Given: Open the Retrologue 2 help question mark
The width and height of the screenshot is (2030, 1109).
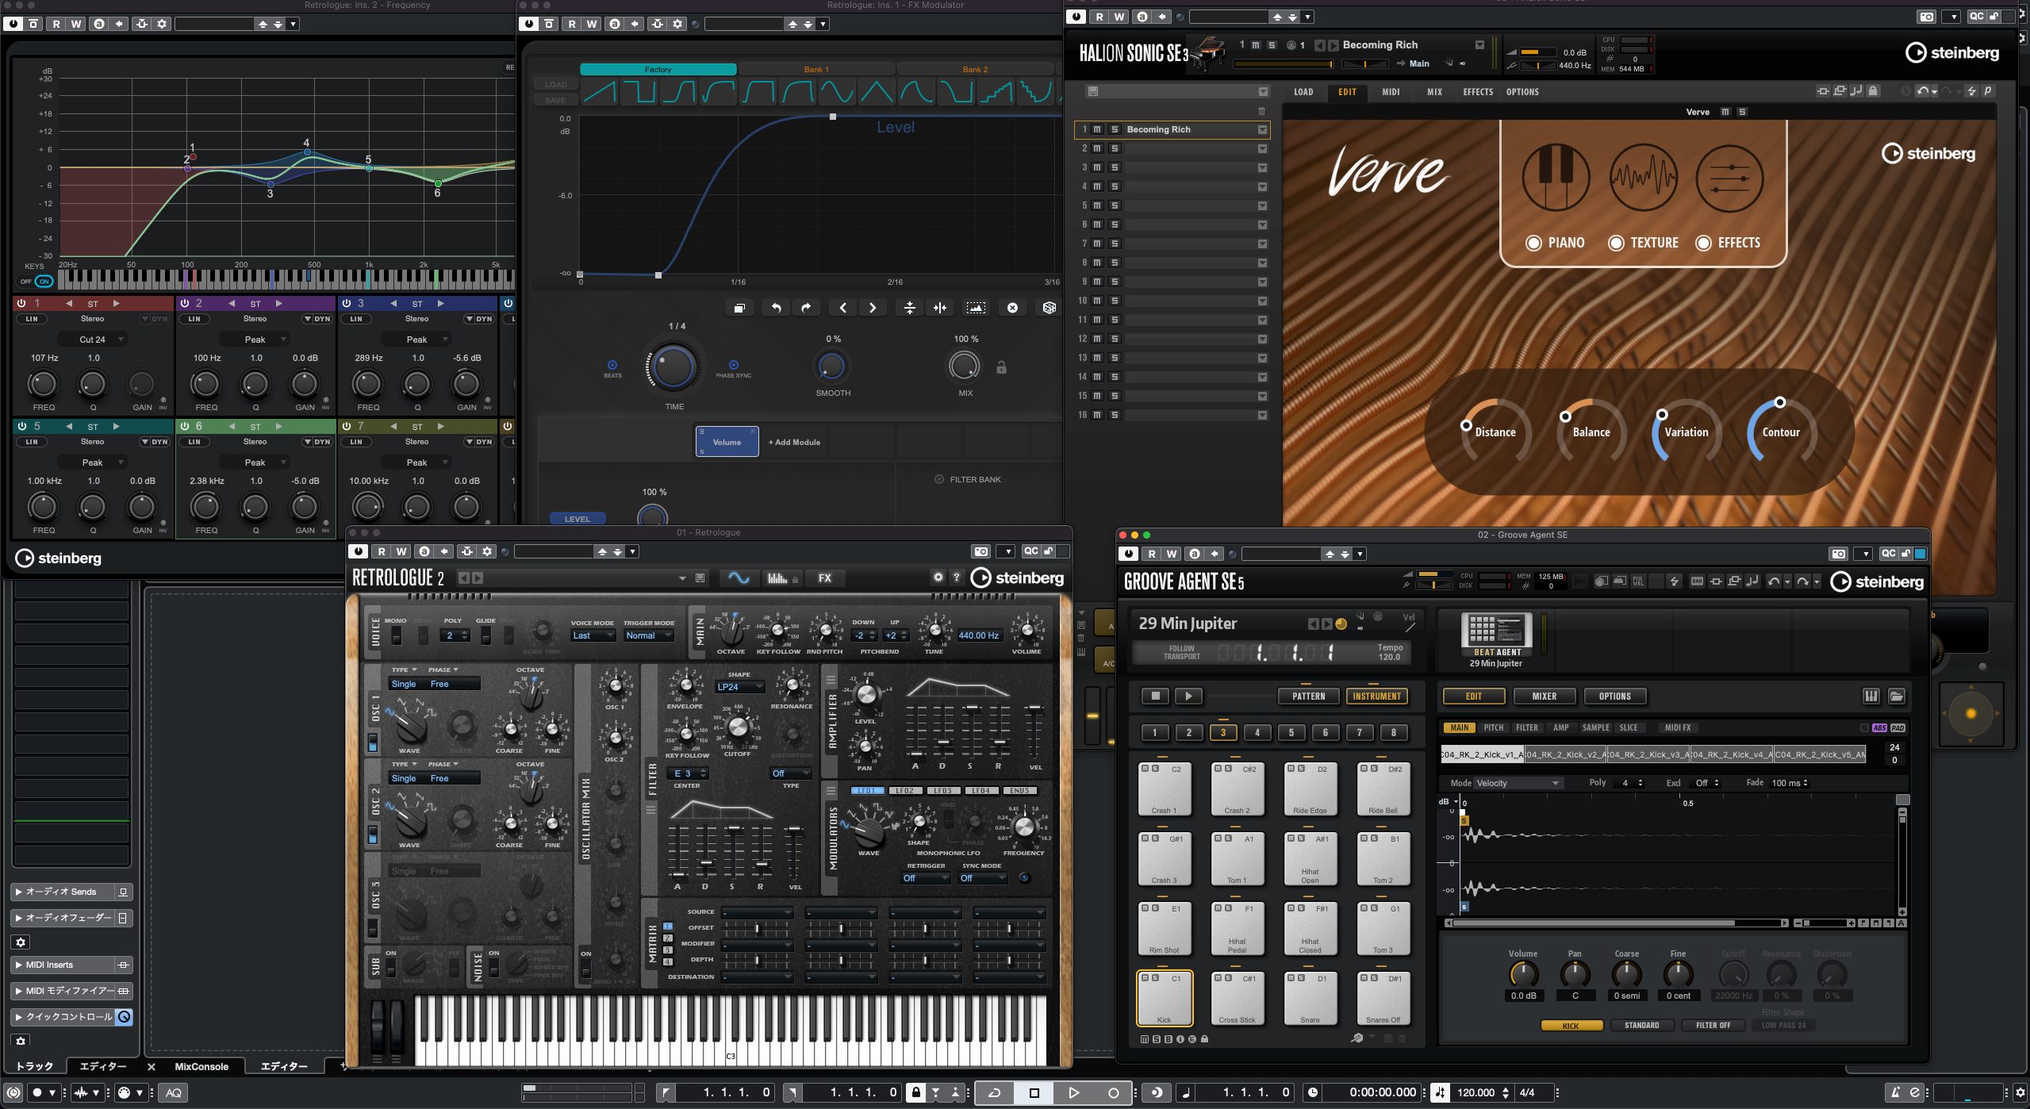Looking at the screenshot, I should pyautogui.click(x=957, y=578).
